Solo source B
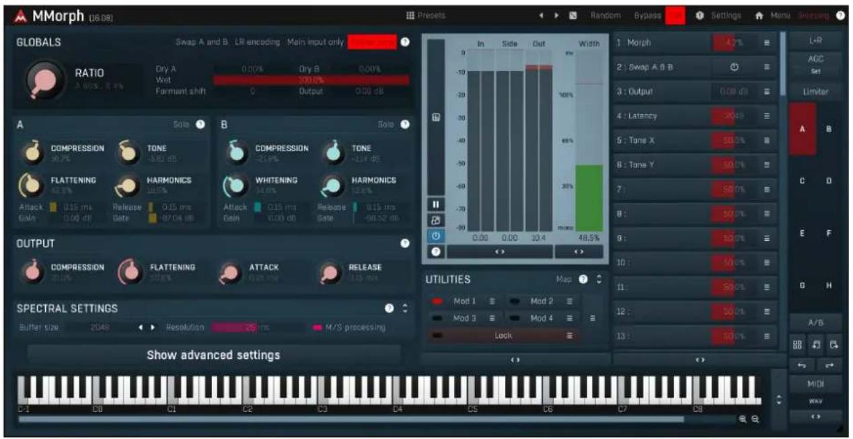Image resolution: width=853 pixels, height=439 pixels. (386, 124)
